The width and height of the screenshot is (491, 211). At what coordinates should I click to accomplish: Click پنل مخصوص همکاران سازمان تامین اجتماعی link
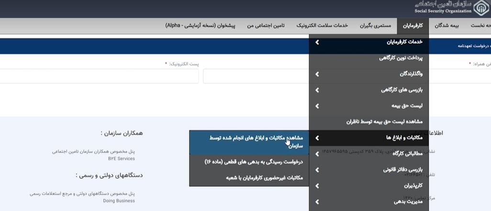pos(93,151)
